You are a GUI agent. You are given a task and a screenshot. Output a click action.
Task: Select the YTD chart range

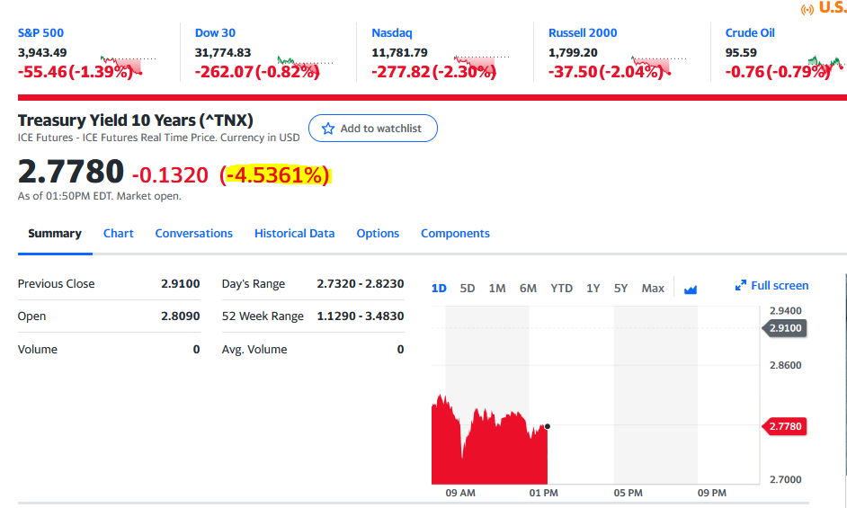[561, 288]
